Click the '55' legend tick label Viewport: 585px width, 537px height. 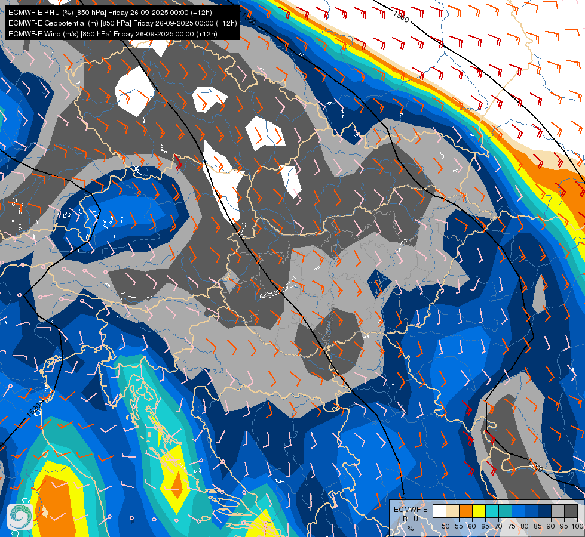click(459, 526)
